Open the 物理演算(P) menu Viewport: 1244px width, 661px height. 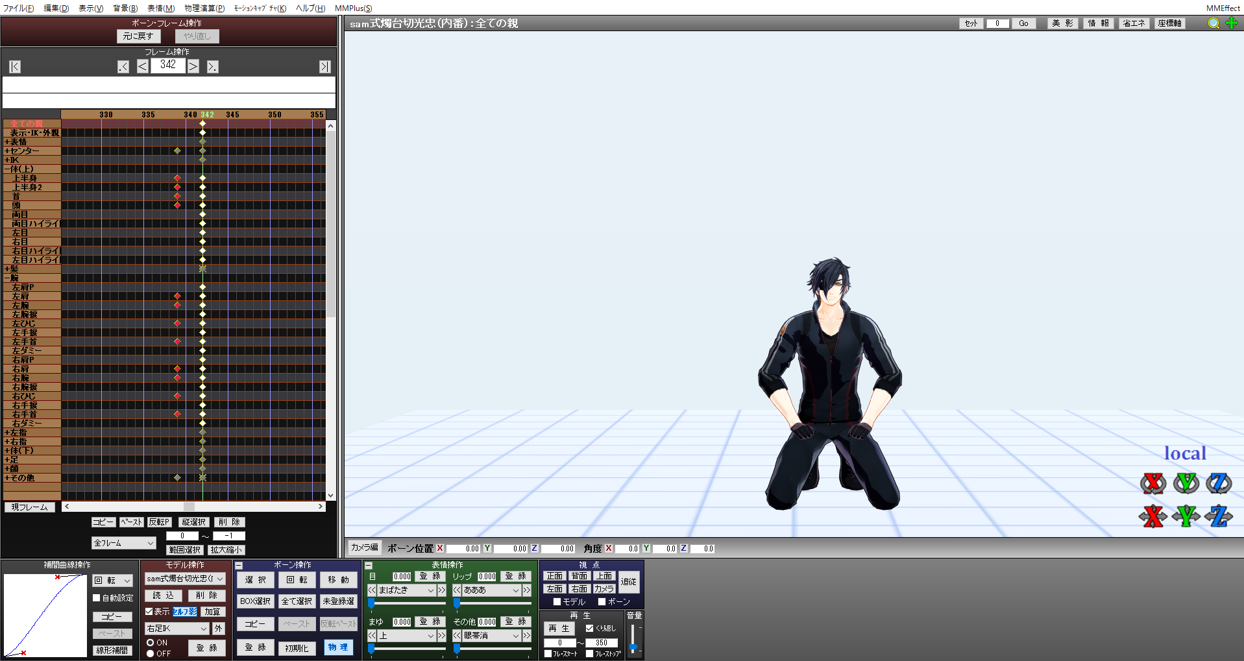pyautogui.click(x=204, y=8)
